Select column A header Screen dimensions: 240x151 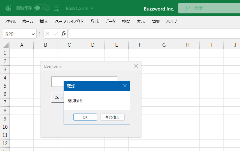21,45
